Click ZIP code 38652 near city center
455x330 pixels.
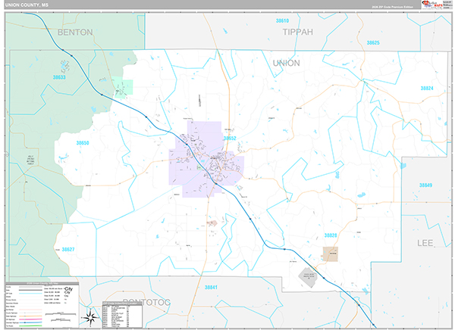(x=230, y=138)
